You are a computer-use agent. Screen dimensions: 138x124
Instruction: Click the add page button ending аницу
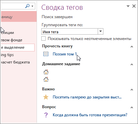point(19,16)
